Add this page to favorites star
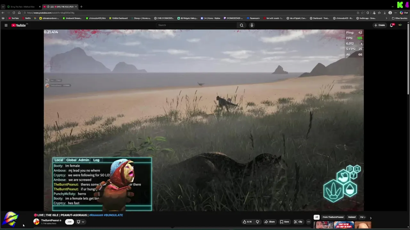The image size is (410, 230). click(x=363, y=13)
